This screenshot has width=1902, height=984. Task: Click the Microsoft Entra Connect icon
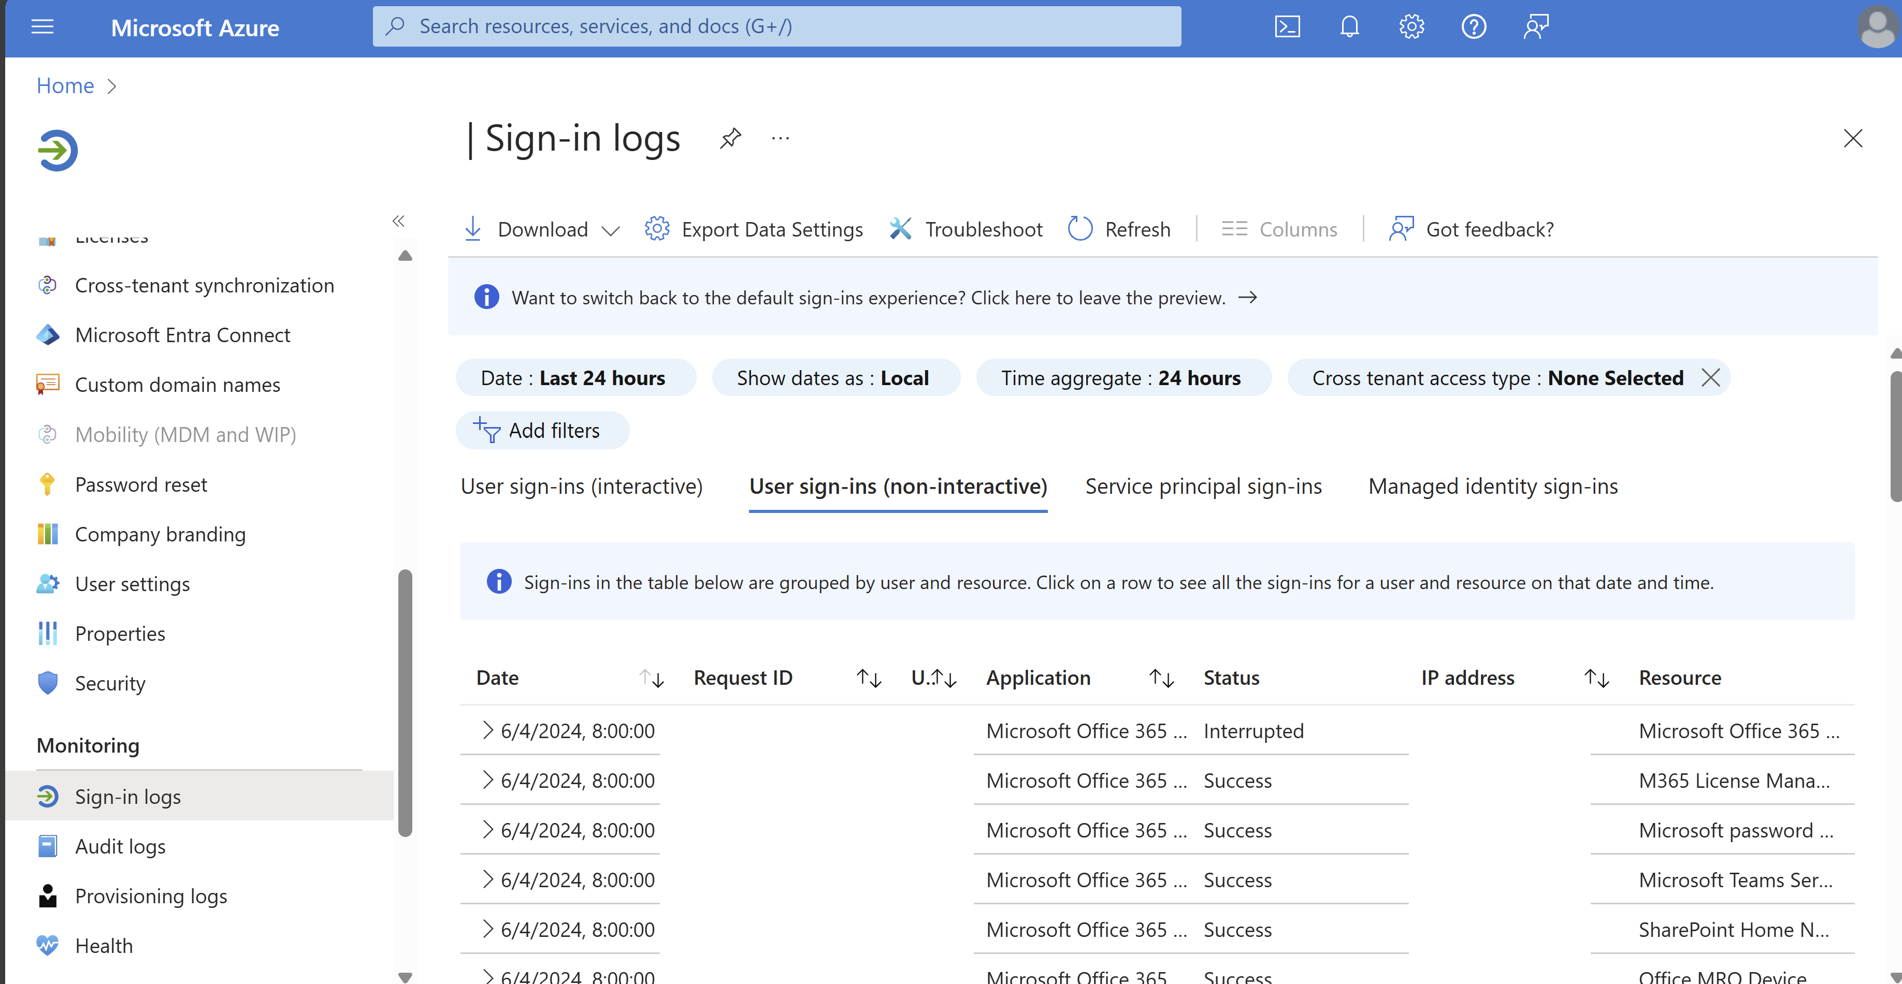(x=48, y=333)
